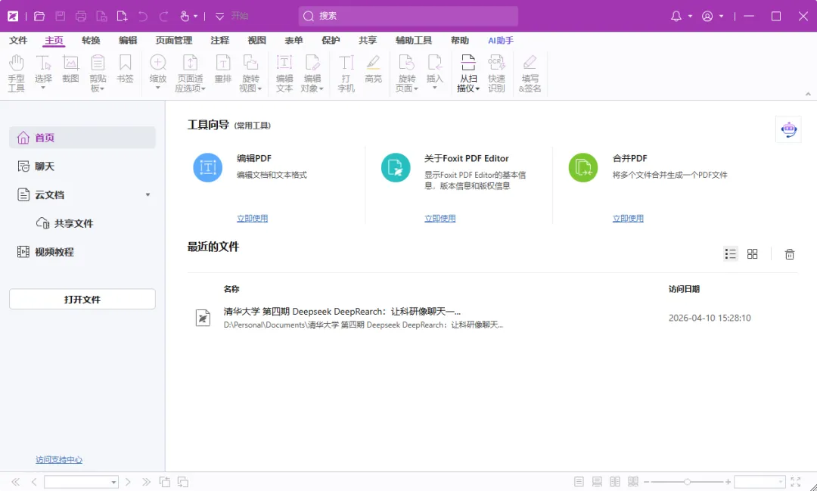Open Edit Object (编辑对象) dropdown
This screenshot has width=817, height=491.
click(x=312, y=73)
